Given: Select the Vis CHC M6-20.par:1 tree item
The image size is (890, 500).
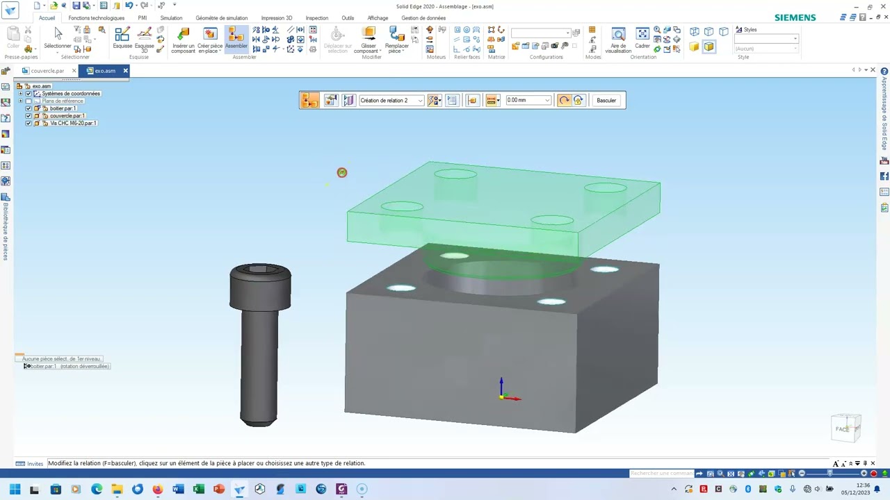Looking at the screenshot, I should [x=73, y=124].
